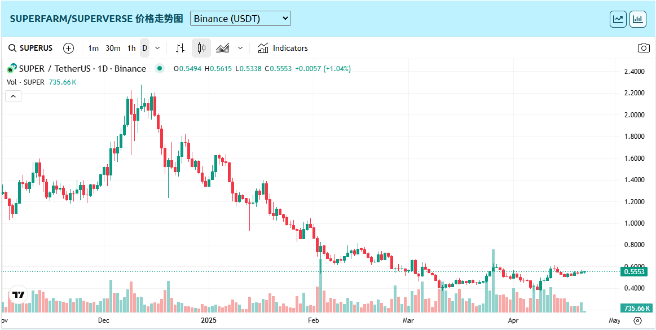The image size is (656, 330).
Task: Open chart settings gear near time axis
Action: coord(638,320)
